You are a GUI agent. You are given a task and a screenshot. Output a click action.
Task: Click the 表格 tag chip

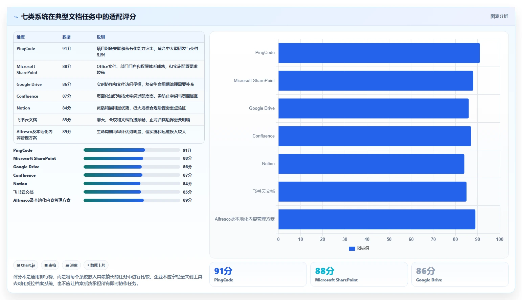point(50,265)
